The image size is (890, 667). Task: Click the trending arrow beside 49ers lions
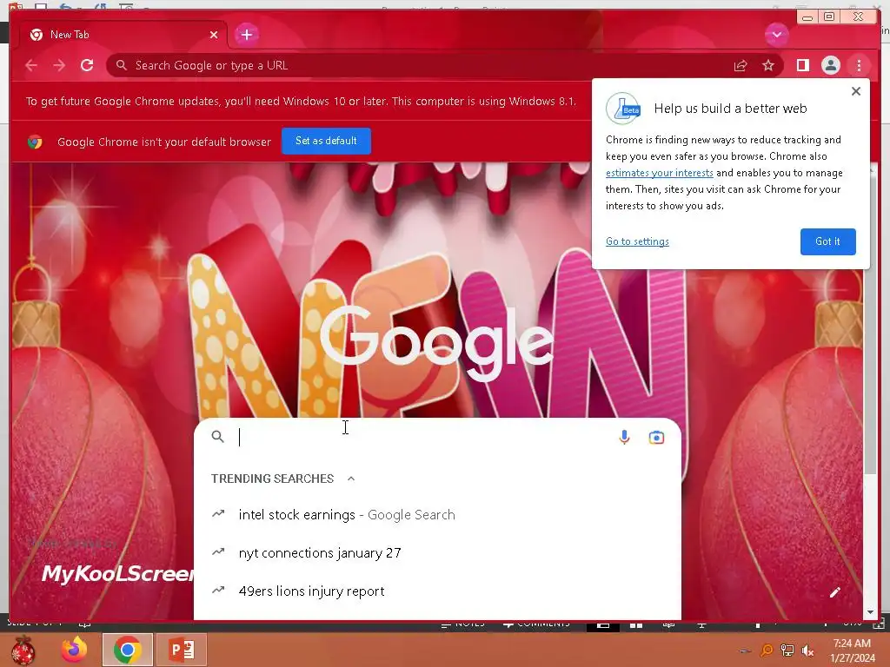coord(218,590)
